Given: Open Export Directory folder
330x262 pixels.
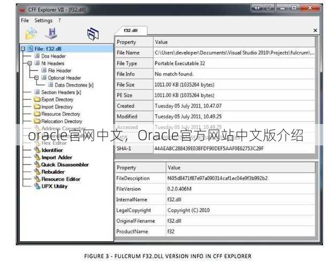Looking at the screenshot, I should click(x=57, y=99).
